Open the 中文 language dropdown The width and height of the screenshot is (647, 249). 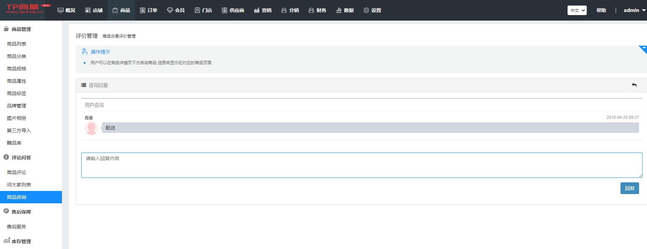click(x=577, y=10)
